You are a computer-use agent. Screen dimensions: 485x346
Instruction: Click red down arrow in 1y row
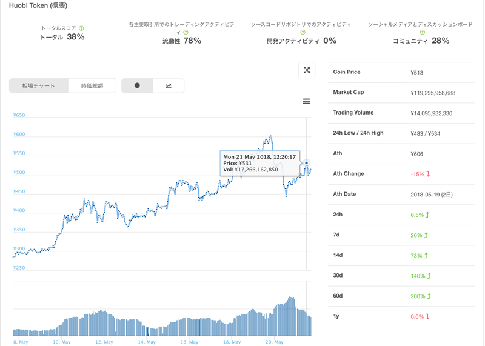pos(427,317)
